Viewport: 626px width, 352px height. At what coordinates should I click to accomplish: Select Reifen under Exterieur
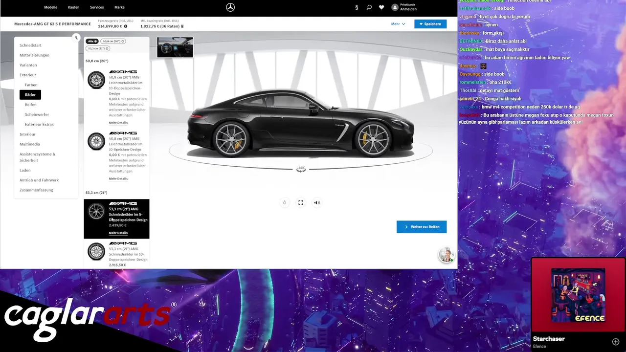30,105
